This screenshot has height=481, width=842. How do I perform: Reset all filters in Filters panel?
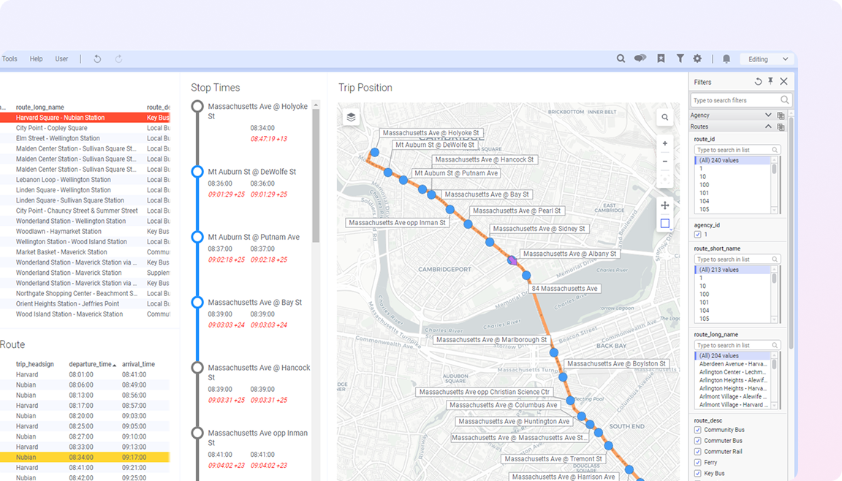(x=758, y=82)
